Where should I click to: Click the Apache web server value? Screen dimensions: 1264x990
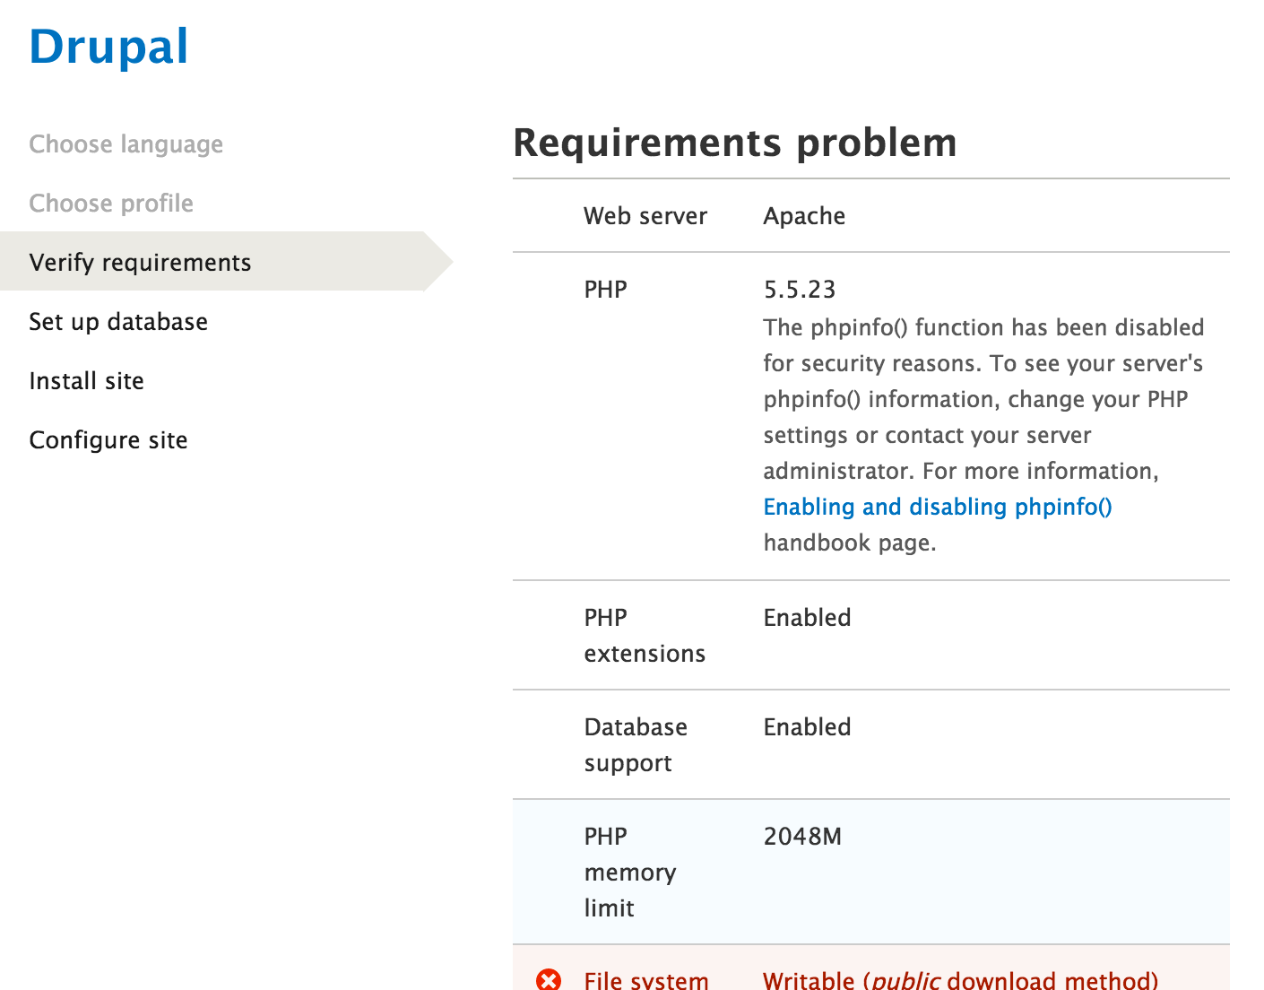(803, 215)
